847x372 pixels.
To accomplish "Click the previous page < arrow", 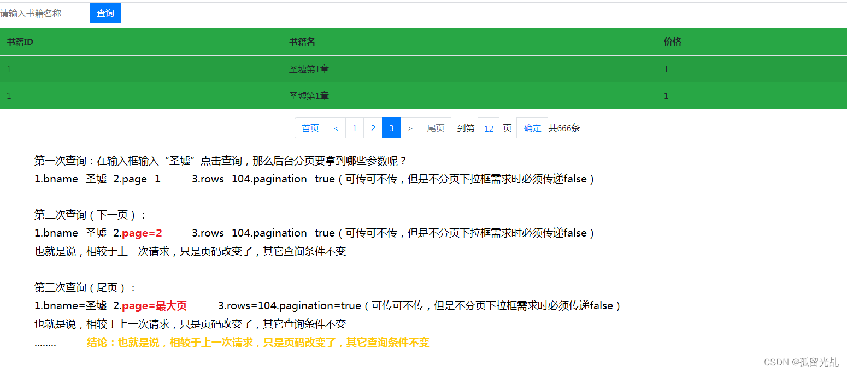I will (x=336, y=128).
